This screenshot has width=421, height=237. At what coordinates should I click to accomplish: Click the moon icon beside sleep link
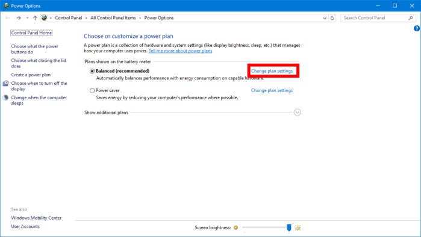[x=5, y=97]
